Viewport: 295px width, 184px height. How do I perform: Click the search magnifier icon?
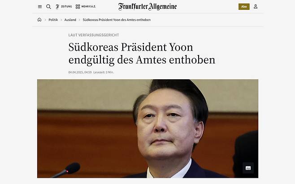coord(48,7)
